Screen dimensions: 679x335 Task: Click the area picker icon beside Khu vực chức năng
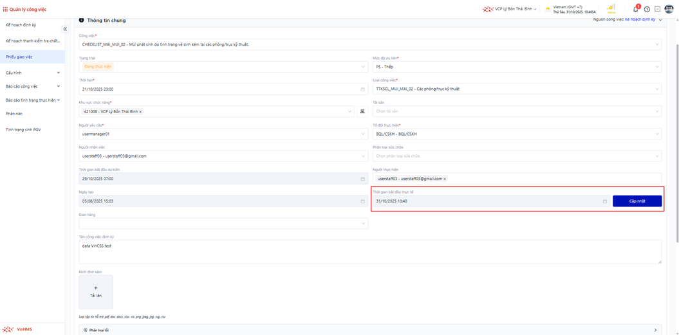click(x=362, y=111)
